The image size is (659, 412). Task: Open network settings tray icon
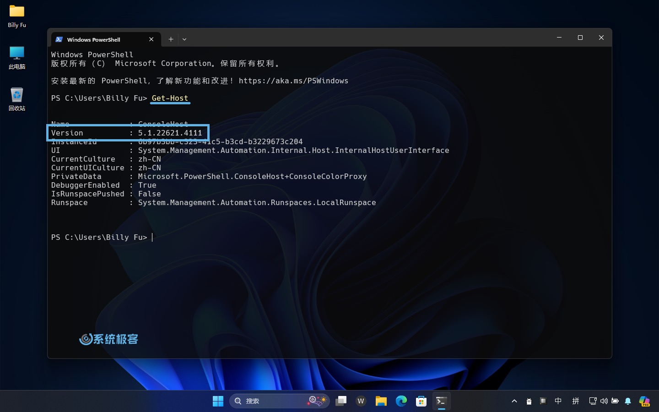[x=593, y=401]
